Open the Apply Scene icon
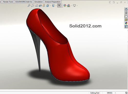Screen dimensions: 128x94 click(x=69, y=6)
